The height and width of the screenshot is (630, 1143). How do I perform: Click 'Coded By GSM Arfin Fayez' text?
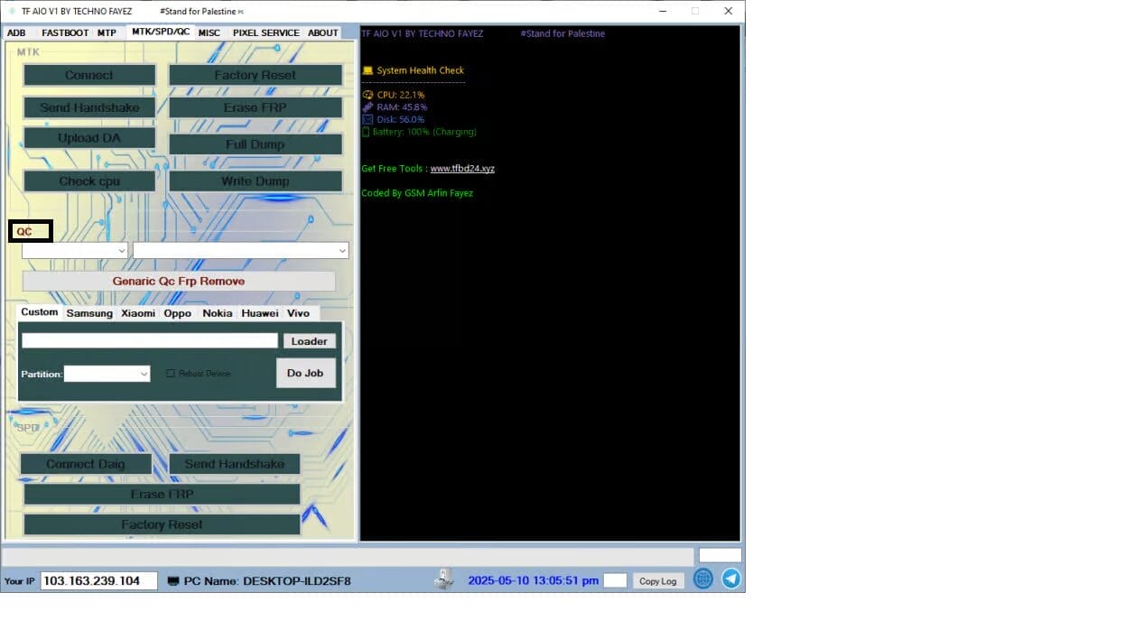(417, 193)
